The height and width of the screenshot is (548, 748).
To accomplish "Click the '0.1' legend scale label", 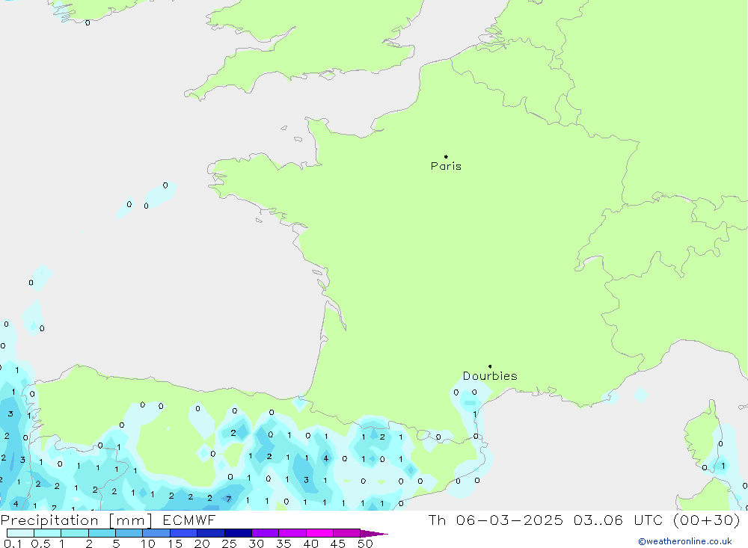I will 13,544.
